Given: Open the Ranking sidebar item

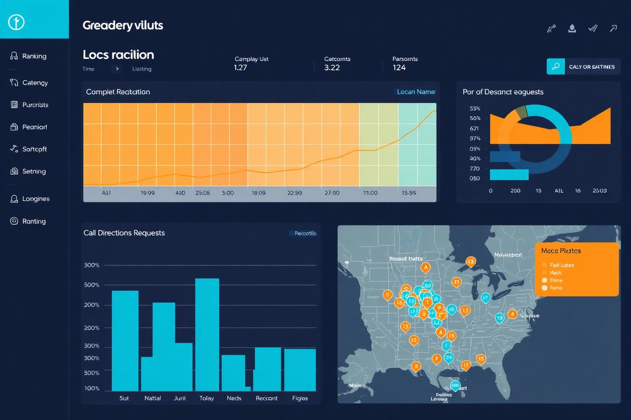Looking at the screenshot, I should [29, 56].
